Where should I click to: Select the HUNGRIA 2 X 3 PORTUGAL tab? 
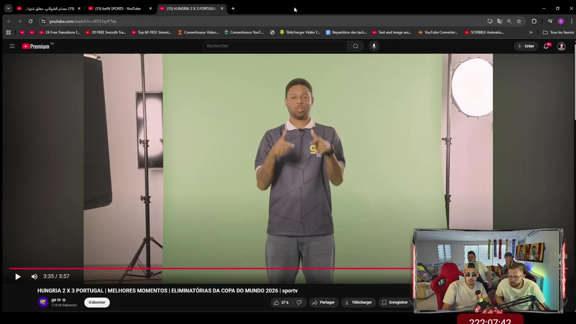pos(191,9)
